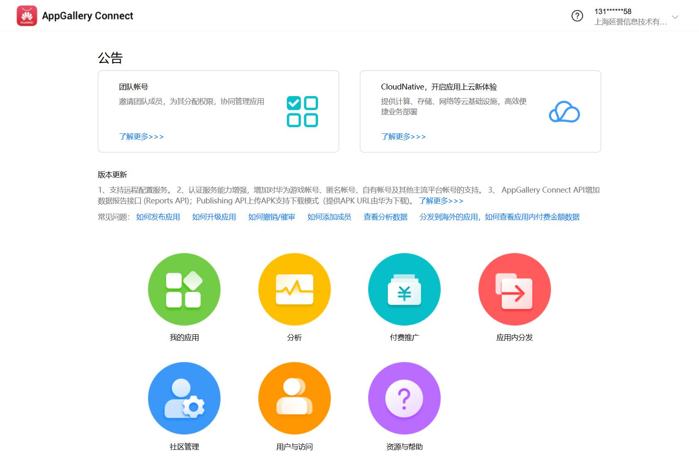
Task: Open the 分析 yellow analytics icon
Action: point(294,289)
